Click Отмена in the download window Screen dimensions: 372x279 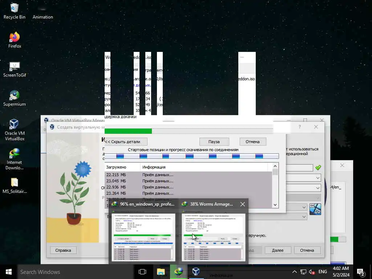[253, 142]
